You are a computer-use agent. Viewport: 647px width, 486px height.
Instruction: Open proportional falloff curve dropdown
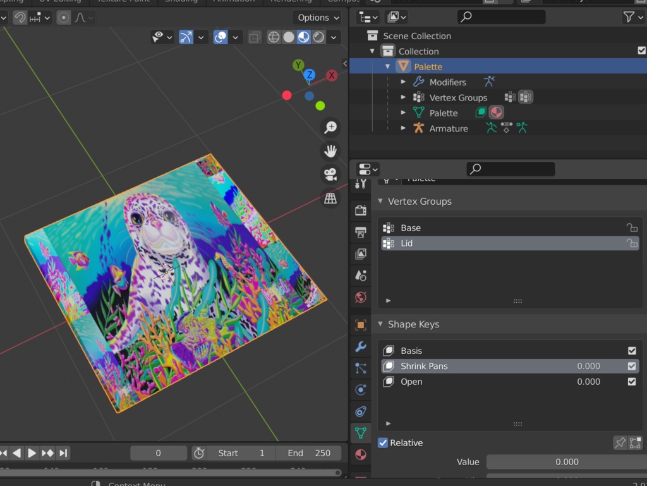tap(84, 18)
